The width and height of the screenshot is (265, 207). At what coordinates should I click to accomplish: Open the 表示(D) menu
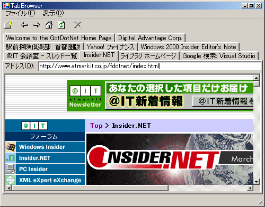click(x=53, y=13)
